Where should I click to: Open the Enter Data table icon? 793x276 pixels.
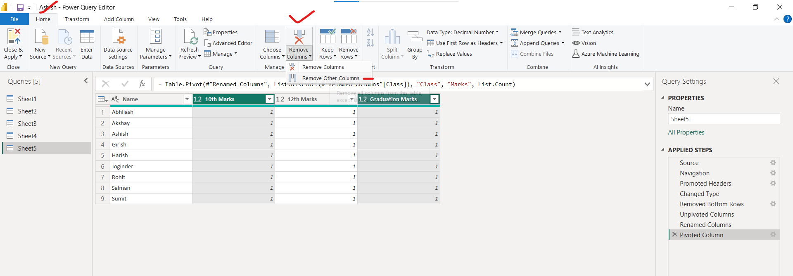pos(87,37)
